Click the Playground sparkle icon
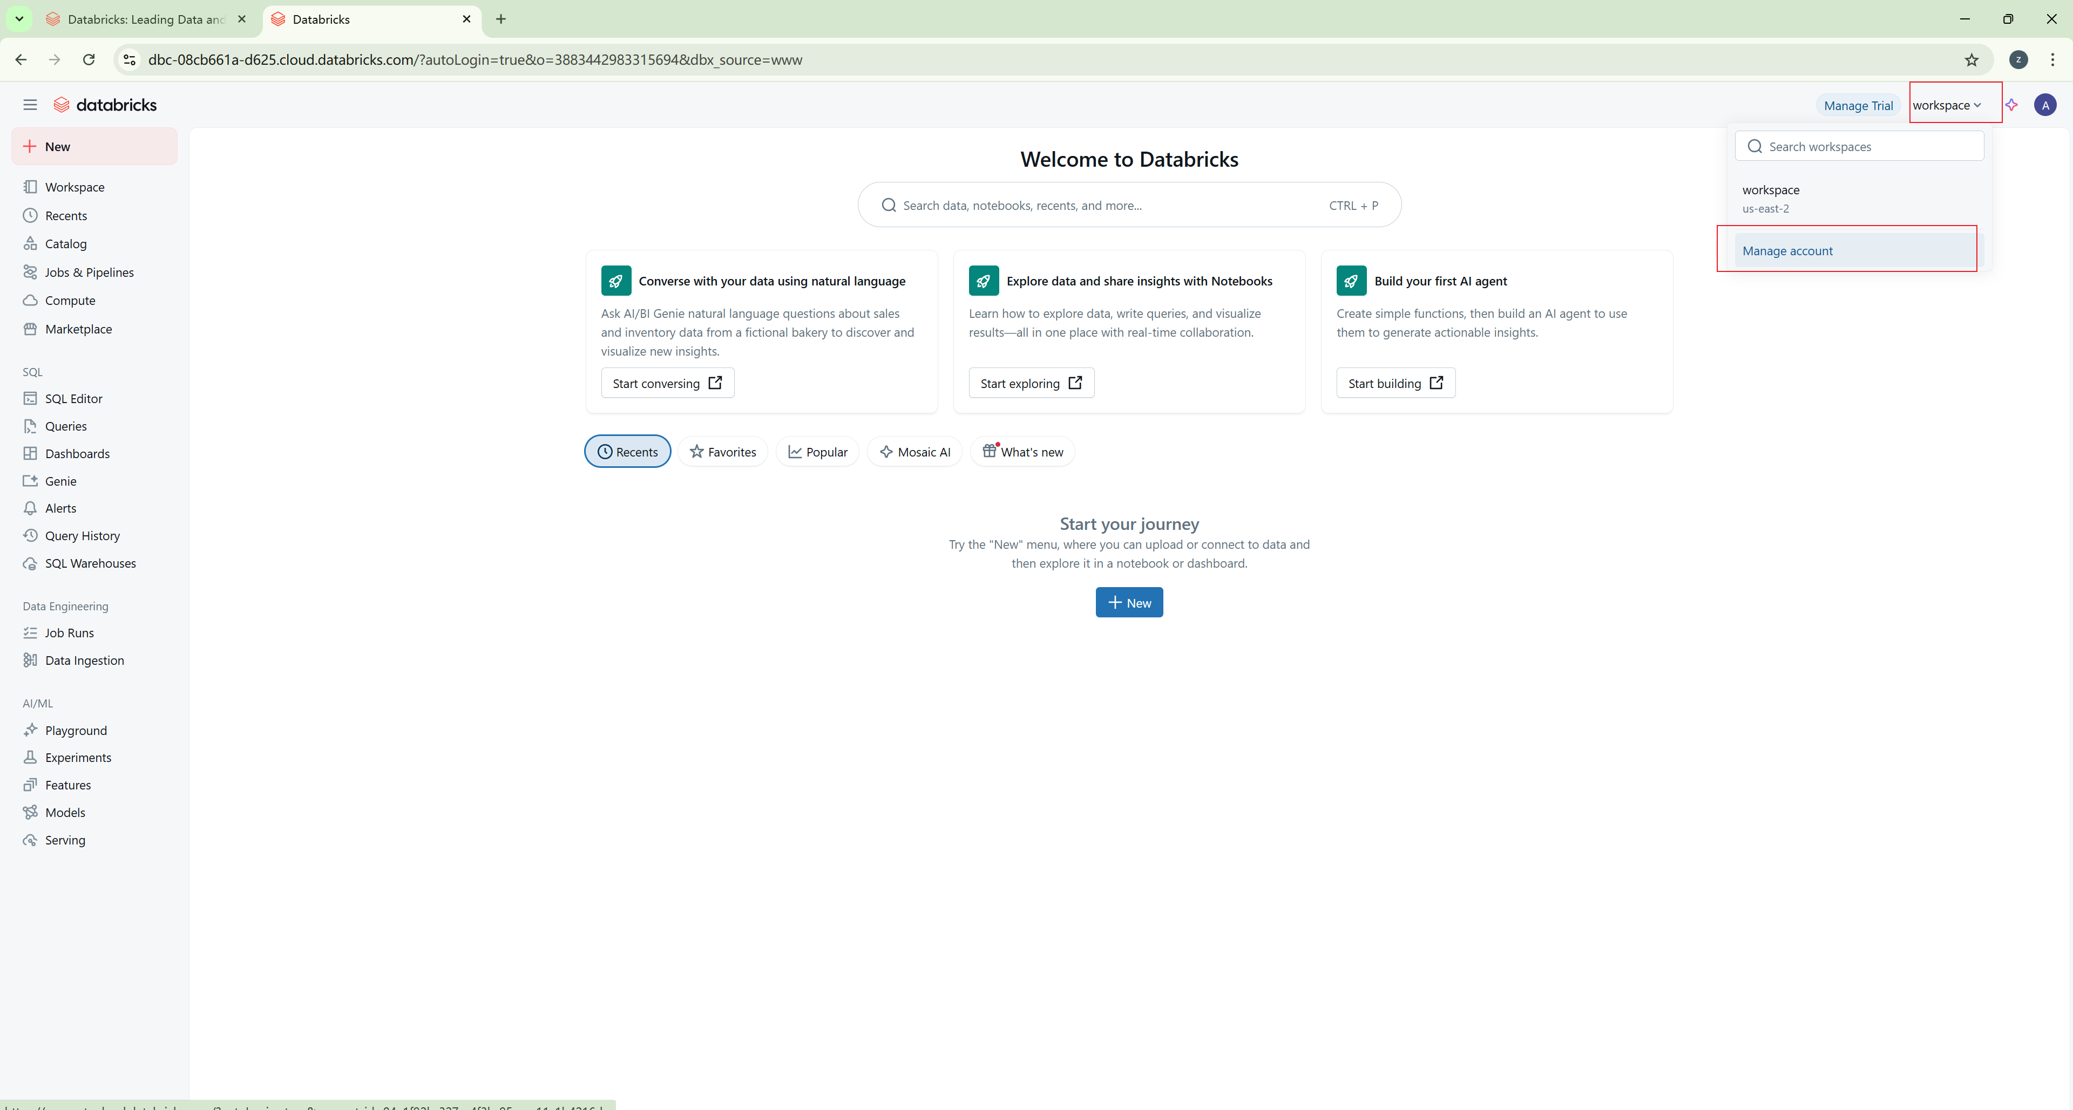This screenshot has width=2073, height=1110. (x=31, y=730)
